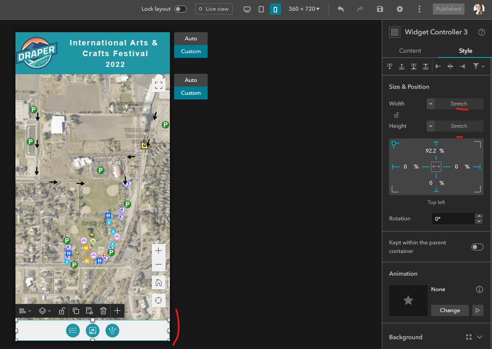Go to the map home extent
This screenshot has width=492, height=349.
[159, 283]
